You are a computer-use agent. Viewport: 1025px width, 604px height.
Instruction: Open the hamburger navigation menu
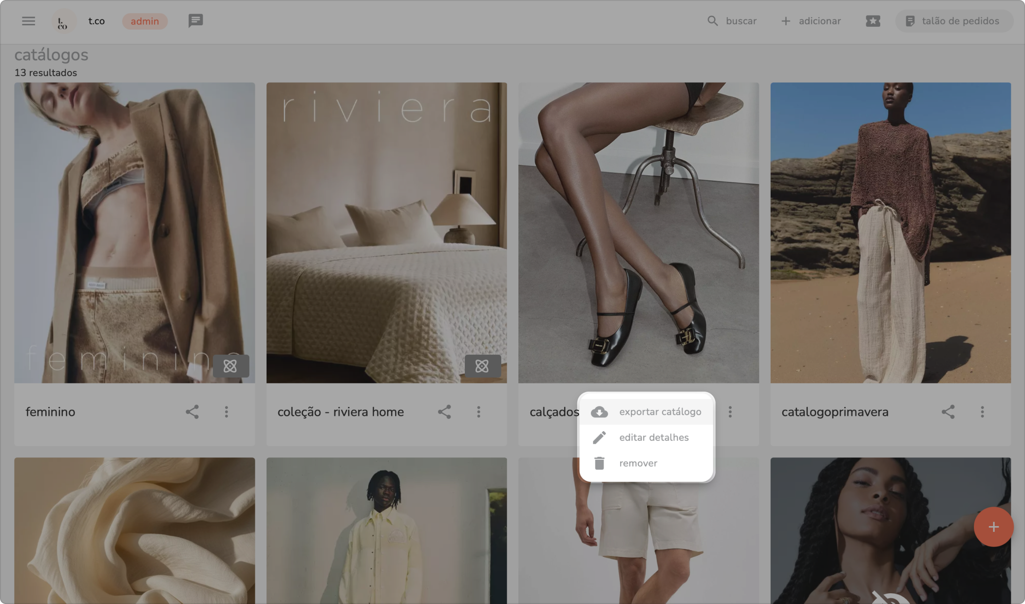tap(28, 21)
